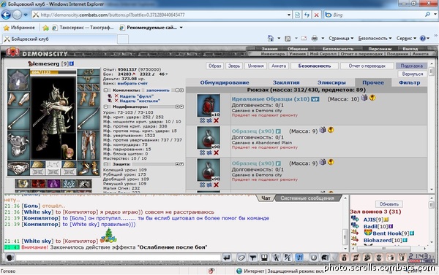Click the red X beside Надеть "фулл"

click(116, 96)
